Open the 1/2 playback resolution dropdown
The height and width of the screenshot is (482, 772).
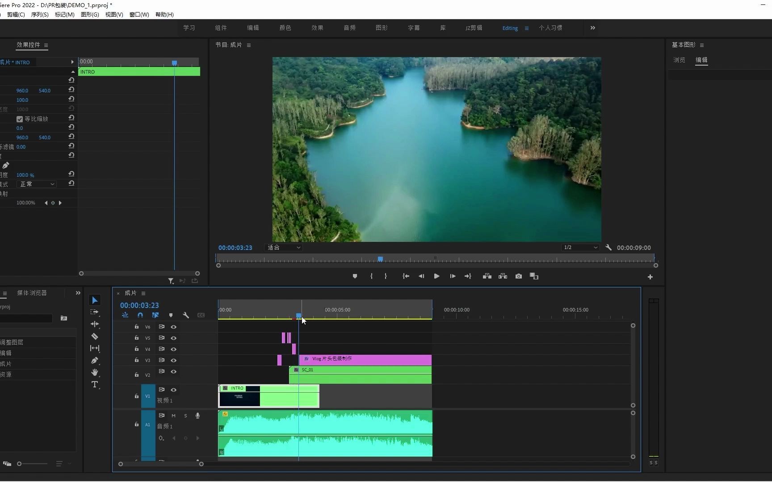click(x=580, y=248)
